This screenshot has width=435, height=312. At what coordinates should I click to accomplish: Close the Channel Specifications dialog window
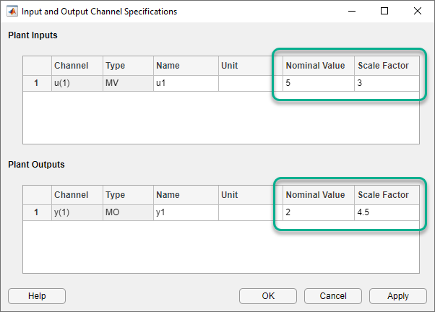point(418,12)
